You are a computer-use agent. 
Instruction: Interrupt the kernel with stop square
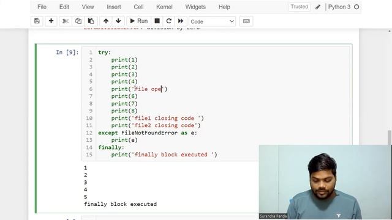157,21
